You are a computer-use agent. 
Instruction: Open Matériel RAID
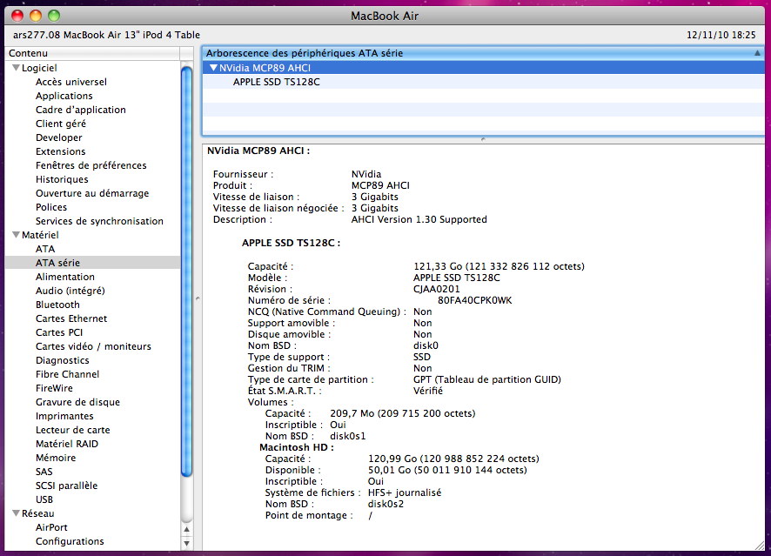pyautogui.click(x=67, y=444)
